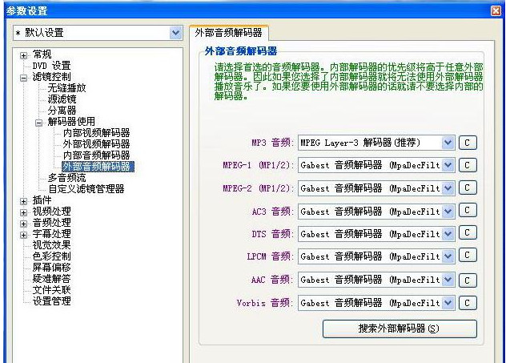Image resolution: width=510 pixels, height=363 pixels.
Task: Switch to the 外部音频解码器 tab
Action: tap(229, 34)
